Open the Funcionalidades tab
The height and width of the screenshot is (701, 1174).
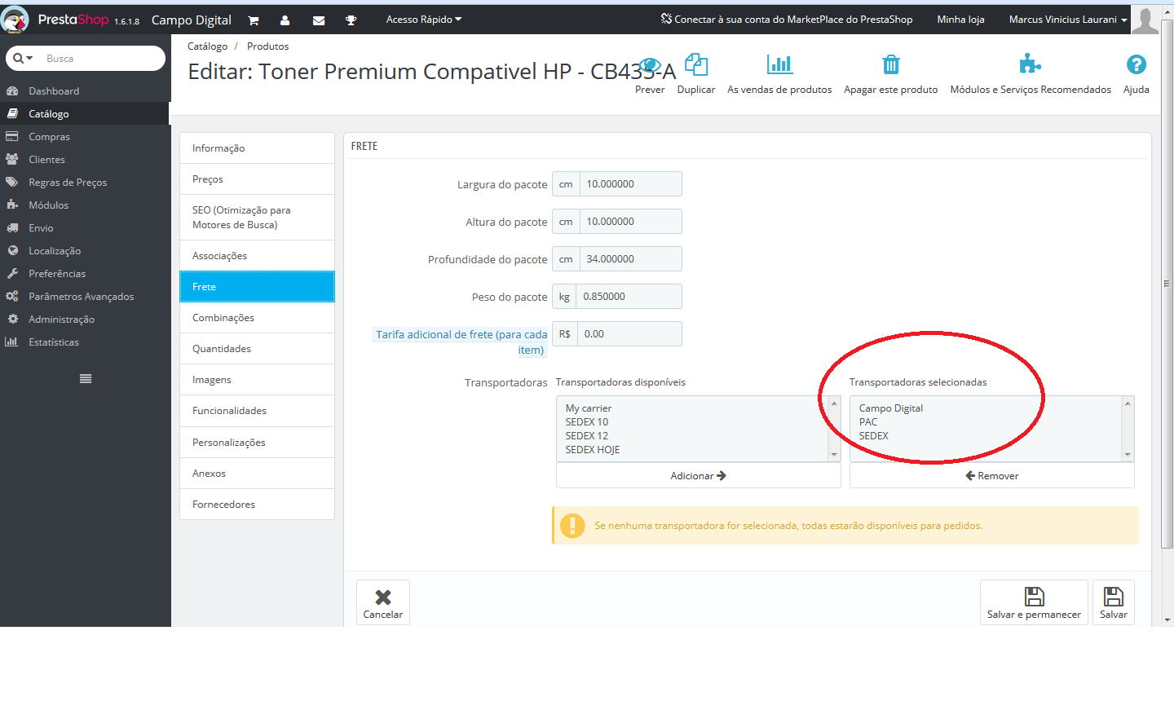tap(257, 411)
